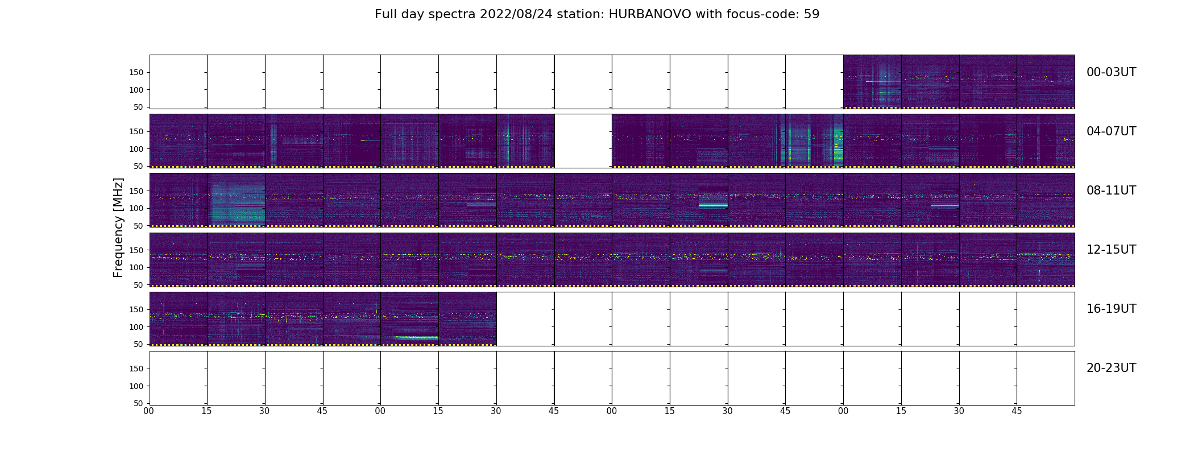Click the 150 tick label of 00-03UT row
The image size is (1194, 455).
click(x=136, y=72)
